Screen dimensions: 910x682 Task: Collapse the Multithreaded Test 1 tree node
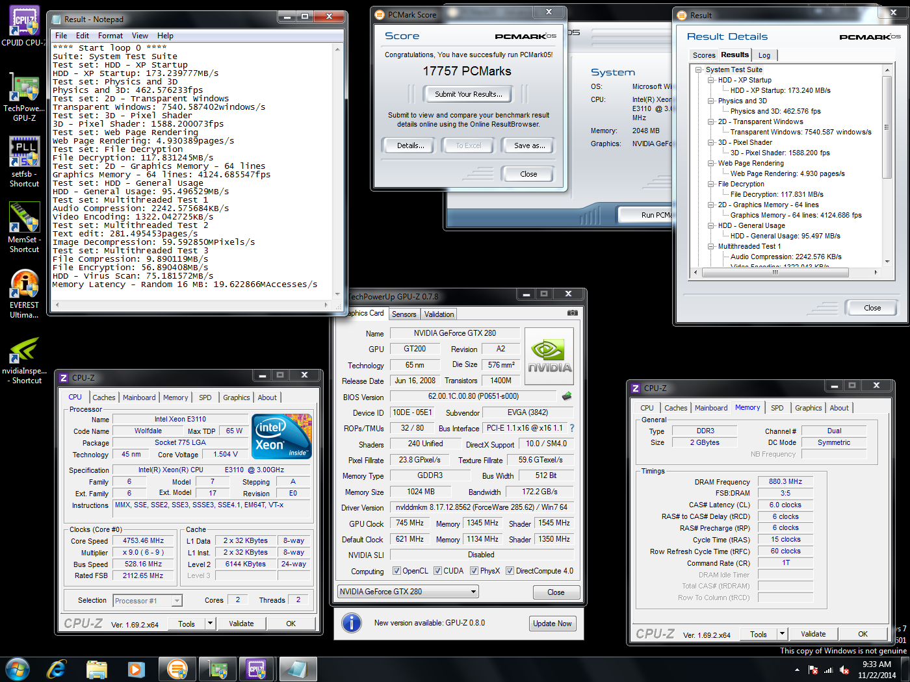[x=711, y=246]
